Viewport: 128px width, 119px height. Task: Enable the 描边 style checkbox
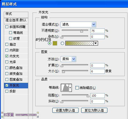click(x=7, y=44)
